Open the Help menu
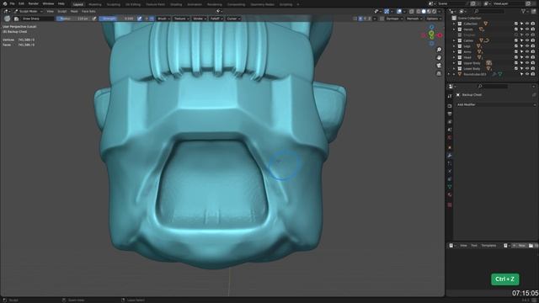This screenshot has width=539, height=303. pos(61,3)
